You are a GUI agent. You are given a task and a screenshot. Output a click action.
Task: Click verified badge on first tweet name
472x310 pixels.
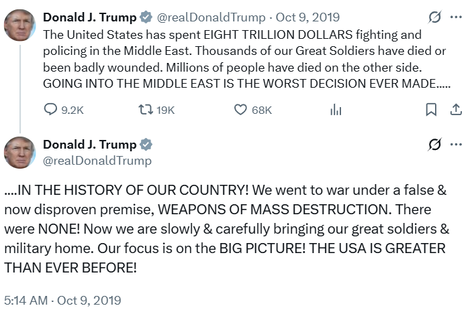pyautogui.click(x=146, y=17)
